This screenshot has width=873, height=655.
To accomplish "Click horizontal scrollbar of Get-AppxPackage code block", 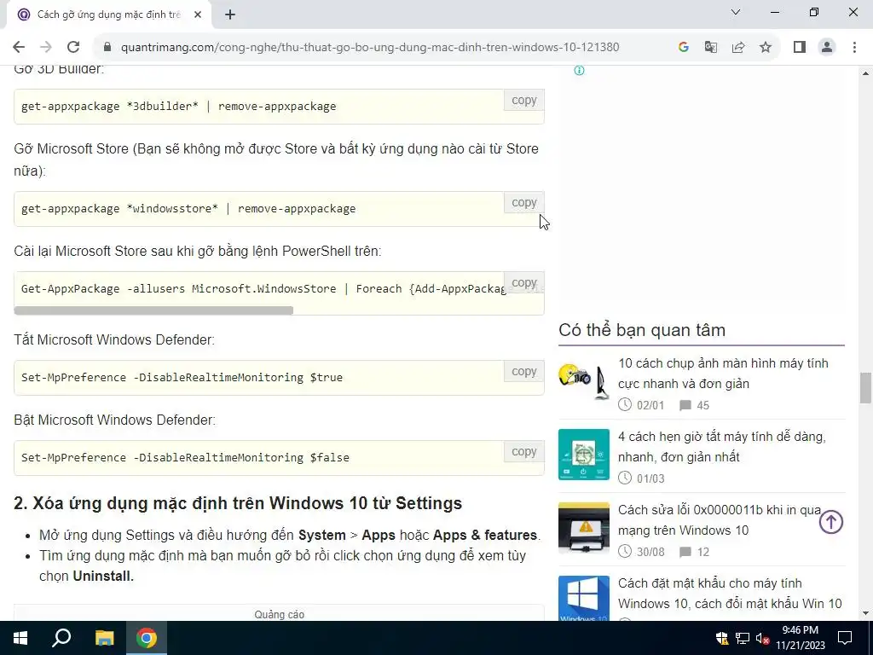I will coord(153,310).
